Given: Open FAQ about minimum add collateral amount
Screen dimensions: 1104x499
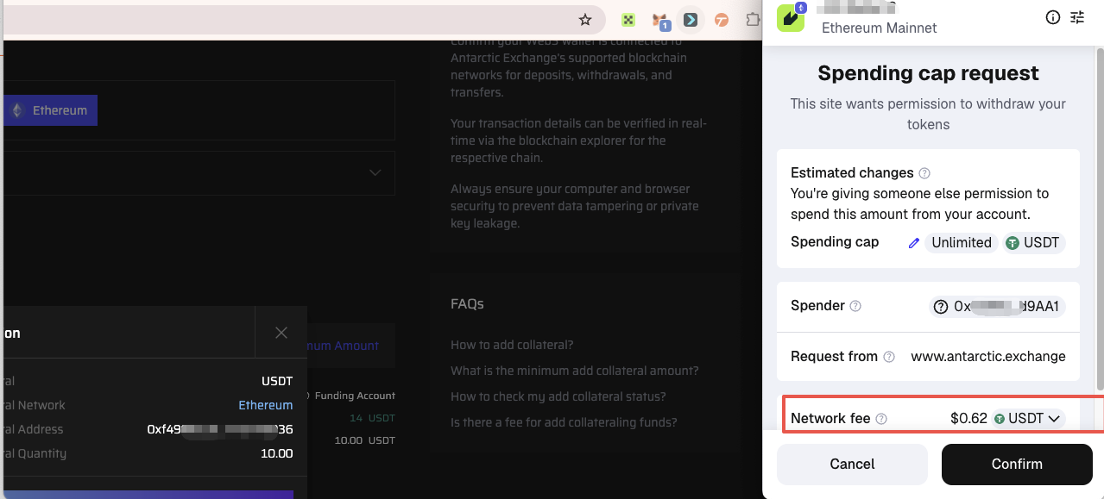Looking at the screenshot, I should 575,371.
